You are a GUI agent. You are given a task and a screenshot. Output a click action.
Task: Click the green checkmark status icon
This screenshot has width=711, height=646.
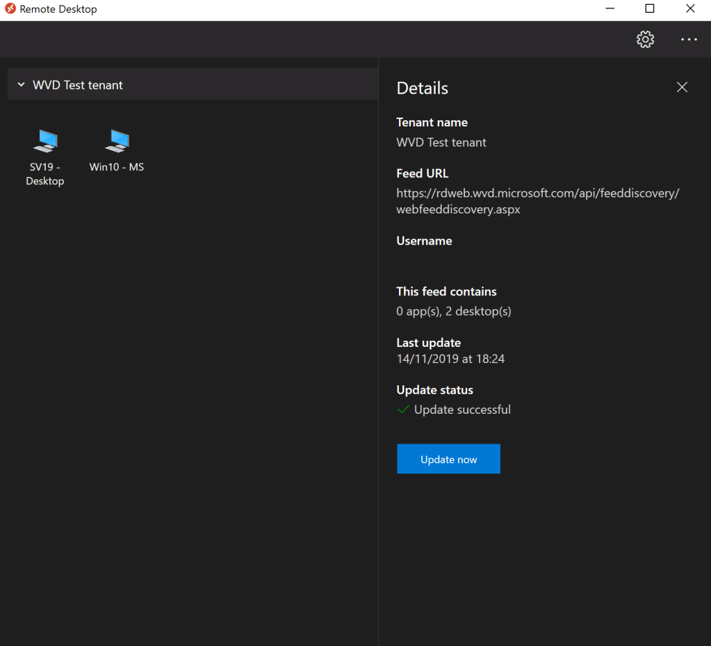[x=402, y=410]
